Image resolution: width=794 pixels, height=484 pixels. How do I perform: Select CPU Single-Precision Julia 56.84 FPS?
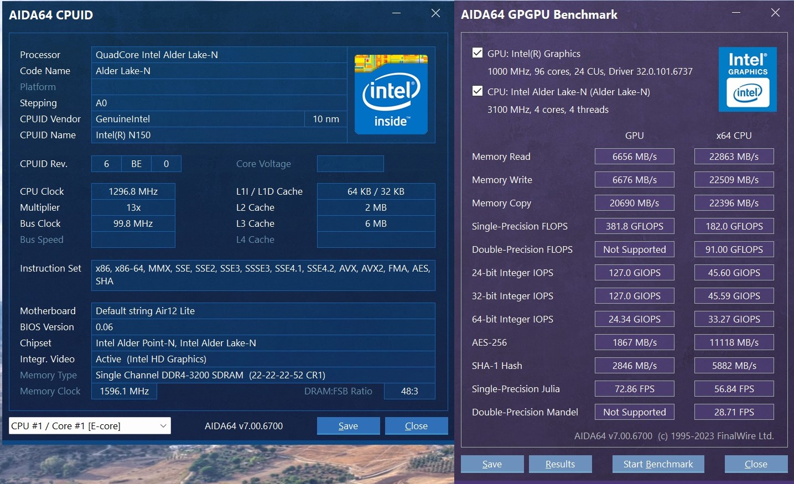[734, 389]
